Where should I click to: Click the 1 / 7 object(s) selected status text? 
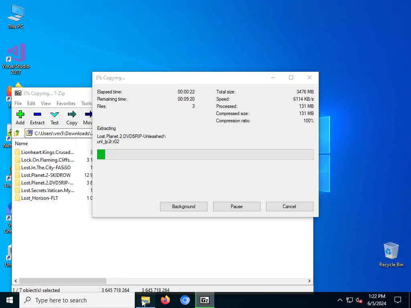click(x=36, y=290)
